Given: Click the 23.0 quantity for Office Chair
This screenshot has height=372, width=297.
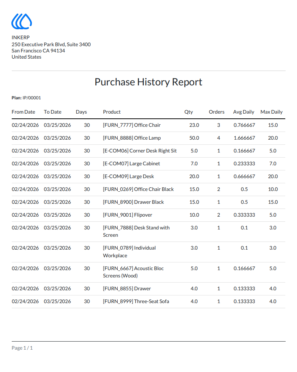Looking at the screenshot, I should pyautogui.click(x=194, y=125).
